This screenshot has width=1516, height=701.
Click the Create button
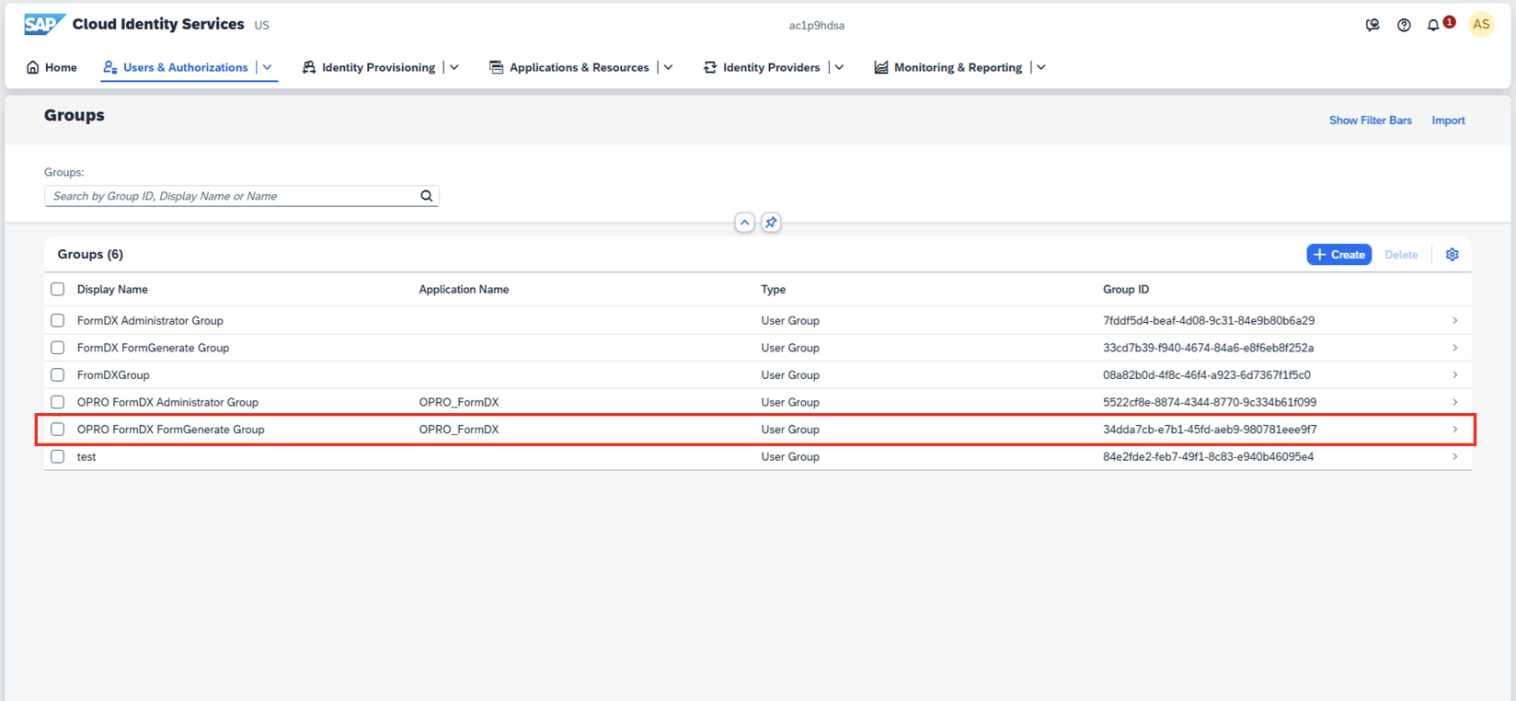(x=1338, y=255)
